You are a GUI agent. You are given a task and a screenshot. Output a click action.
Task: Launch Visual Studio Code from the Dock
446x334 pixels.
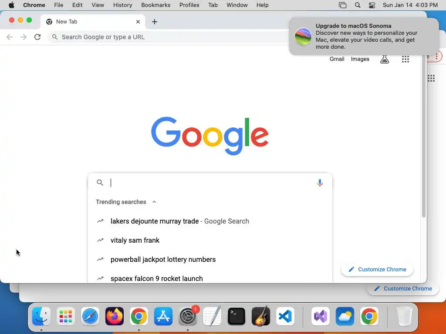(x=285, y=316)
